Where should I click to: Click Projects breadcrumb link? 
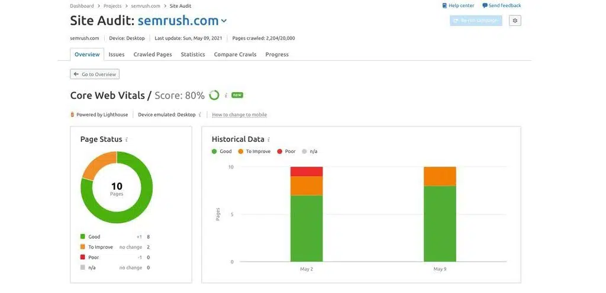point(112,6)
